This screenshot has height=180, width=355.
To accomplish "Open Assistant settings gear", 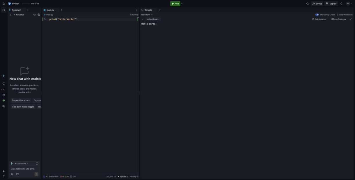I will [x=39, y=15].
